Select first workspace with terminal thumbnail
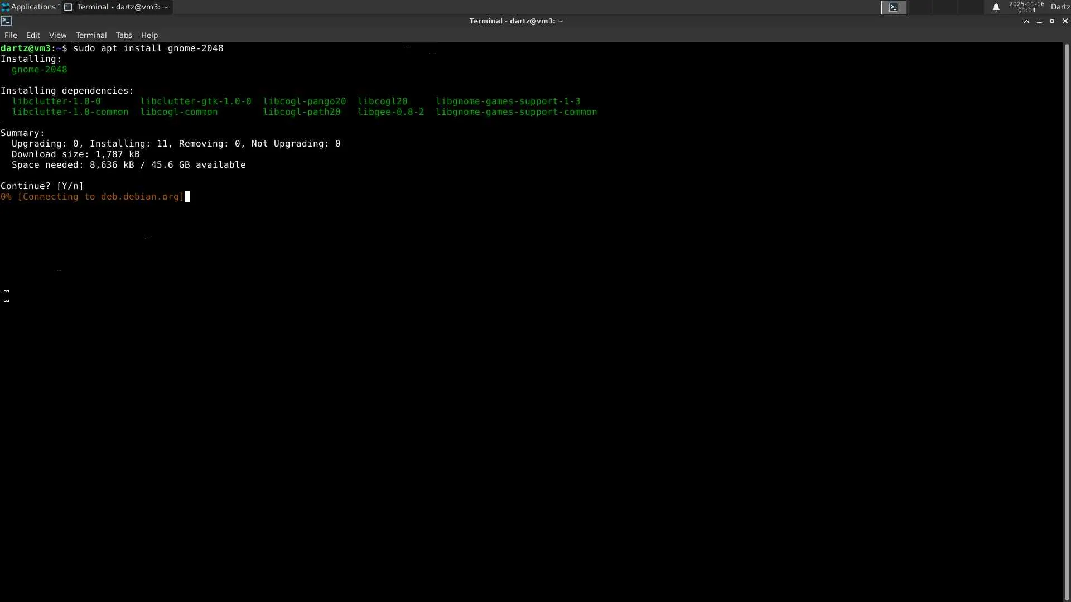This screenshot has height=602, width=1071. click(x=894, y=7)
